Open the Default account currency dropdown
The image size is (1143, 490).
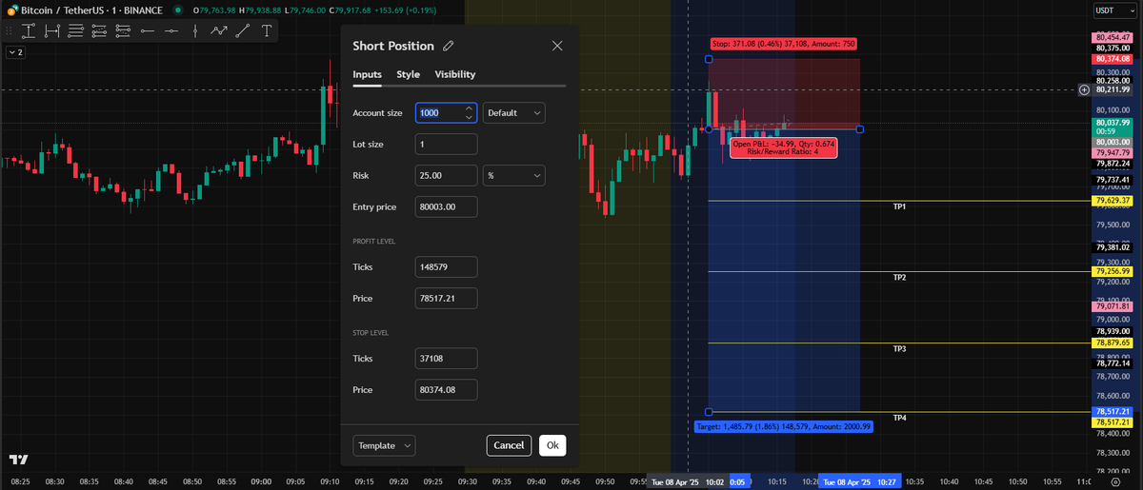[514, 113]
